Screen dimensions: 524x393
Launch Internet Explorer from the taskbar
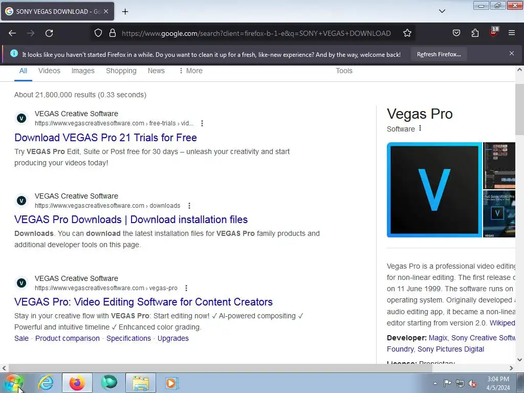[46, 383]
